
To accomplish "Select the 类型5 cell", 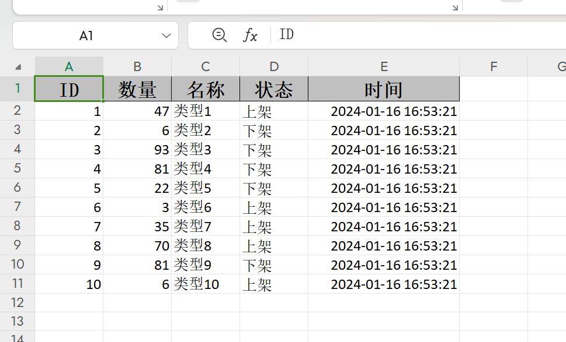I will point(206,188).
